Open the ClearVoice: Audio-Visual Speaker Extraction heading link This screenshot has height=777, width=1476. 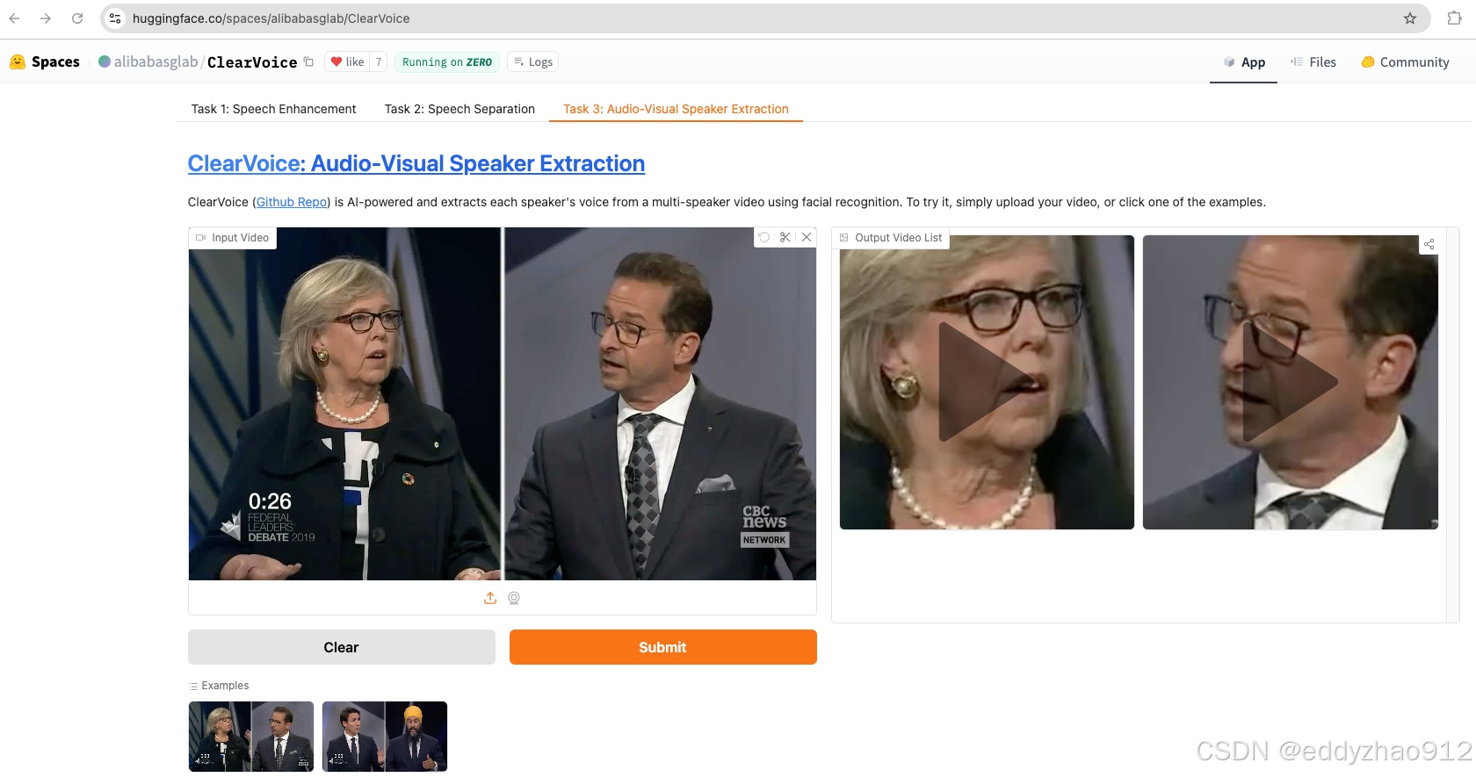coord(416,163)
